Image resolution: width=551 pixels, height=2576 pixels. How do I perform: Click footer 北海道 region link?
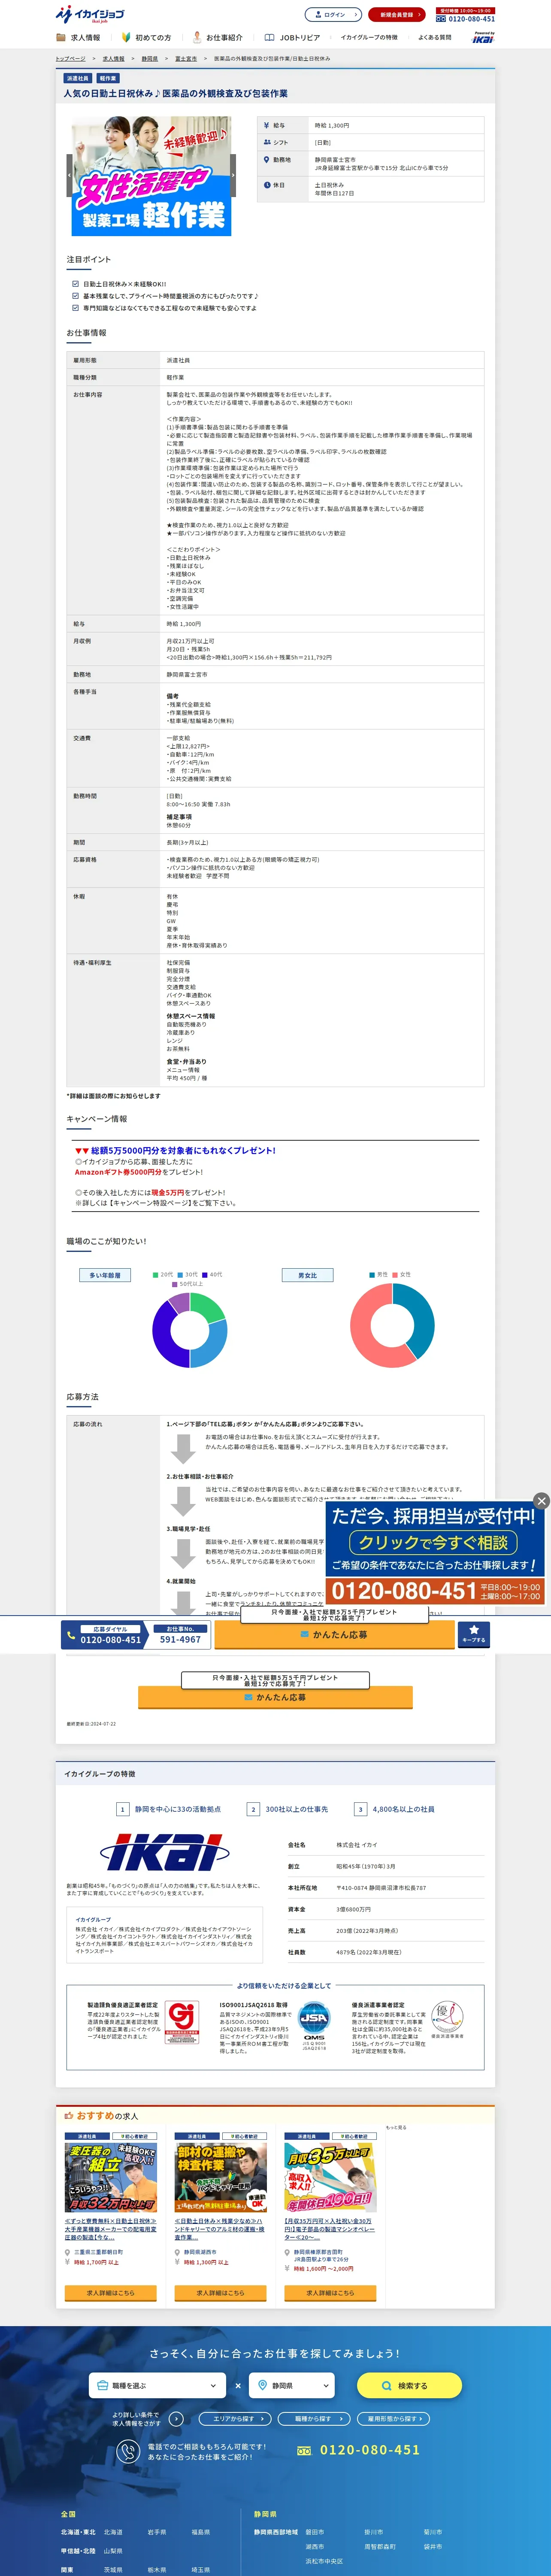pos(113,2532)
